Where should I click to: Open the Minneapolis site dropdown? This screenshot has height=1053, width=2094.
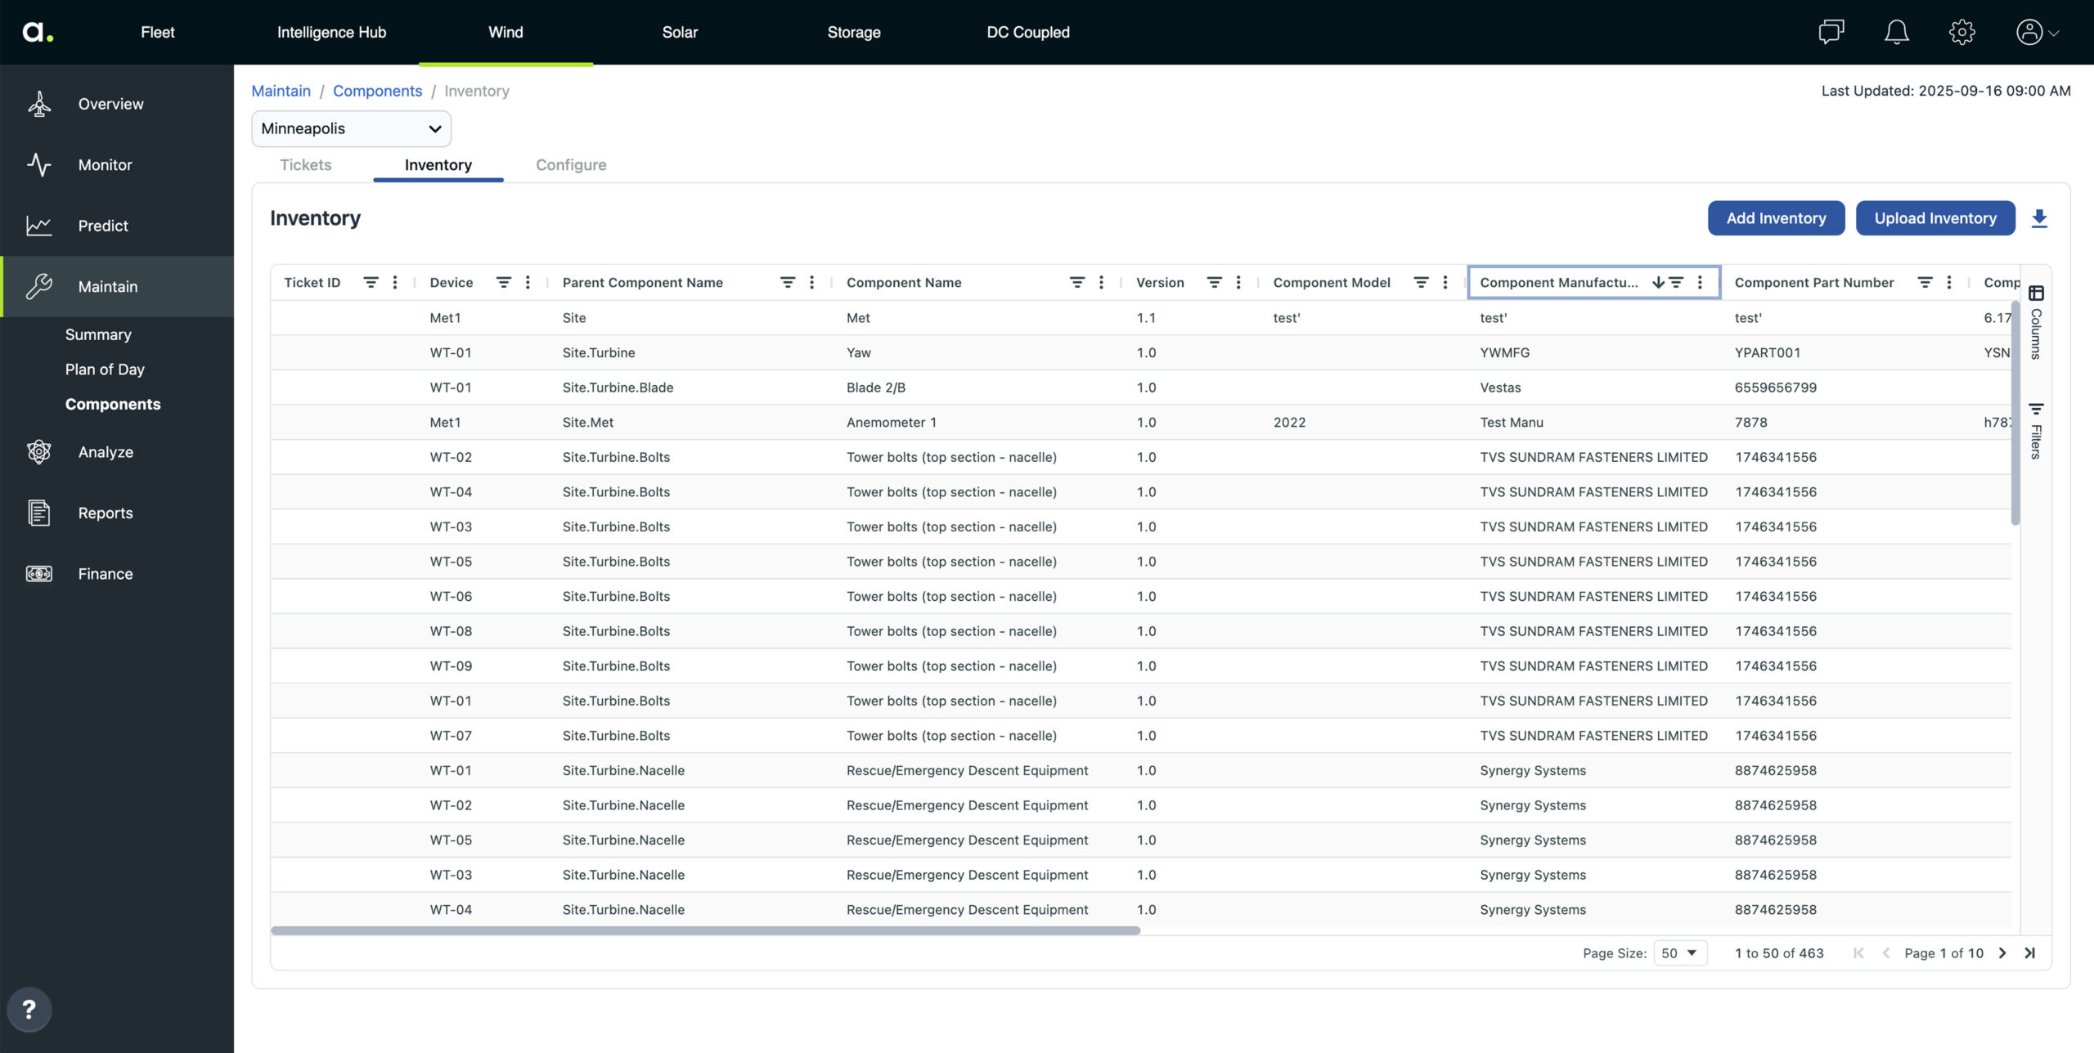point(351,128)
